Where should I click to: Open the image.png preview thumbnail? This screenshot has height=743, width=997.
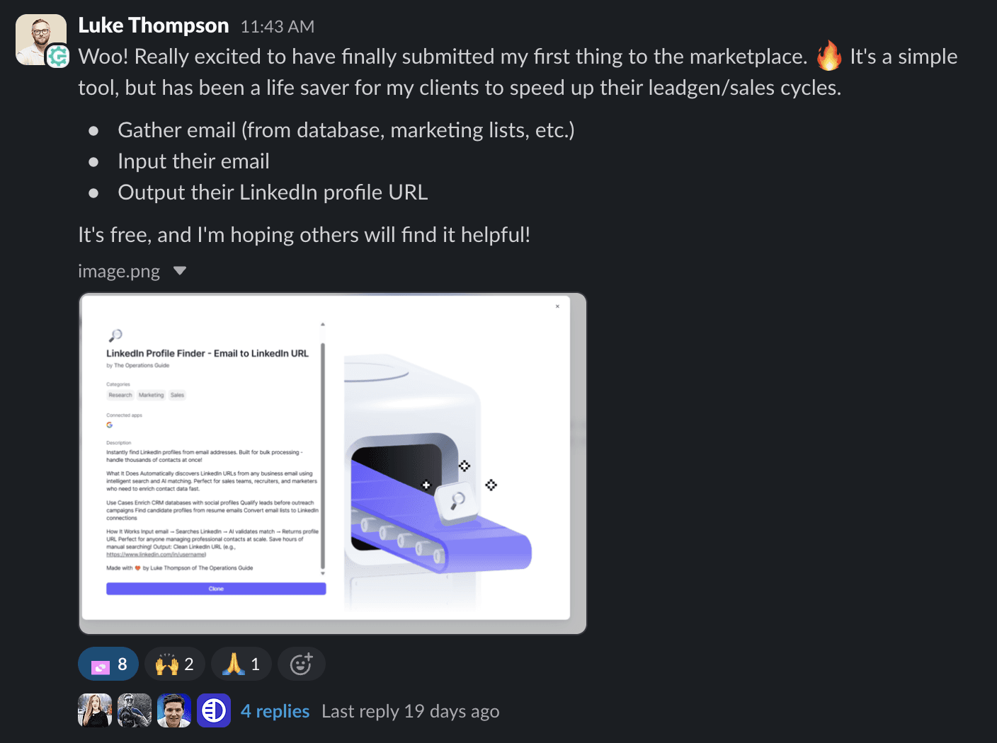click(x=332, y=463)
